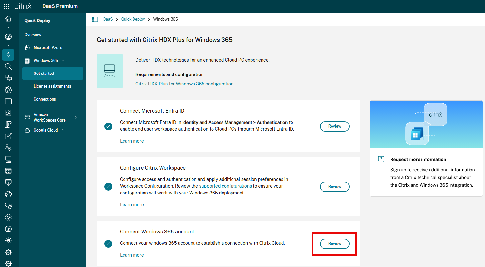Select the Home icon at sidebar top
This screenshot has width=485, height=267.
tap(8, 18)
